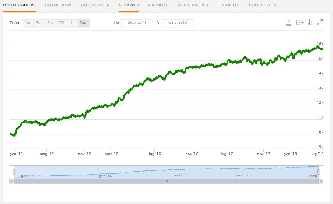Click gen '16 in the navigator
The image size is (333, 204).
[105, 176]
